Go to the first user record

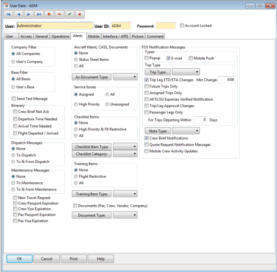(8, 14)
